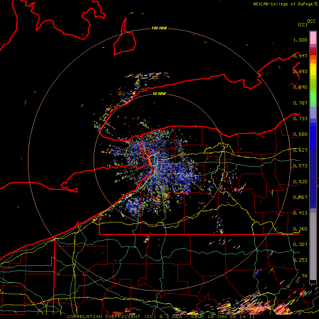Click the 0.840 scale value
Screen dimensions: 319x319
(x=300, y=87)
